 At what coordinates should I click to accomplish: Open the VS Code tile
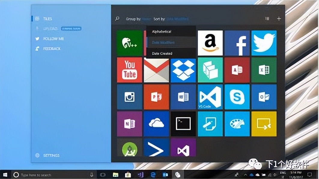point(210,97)
